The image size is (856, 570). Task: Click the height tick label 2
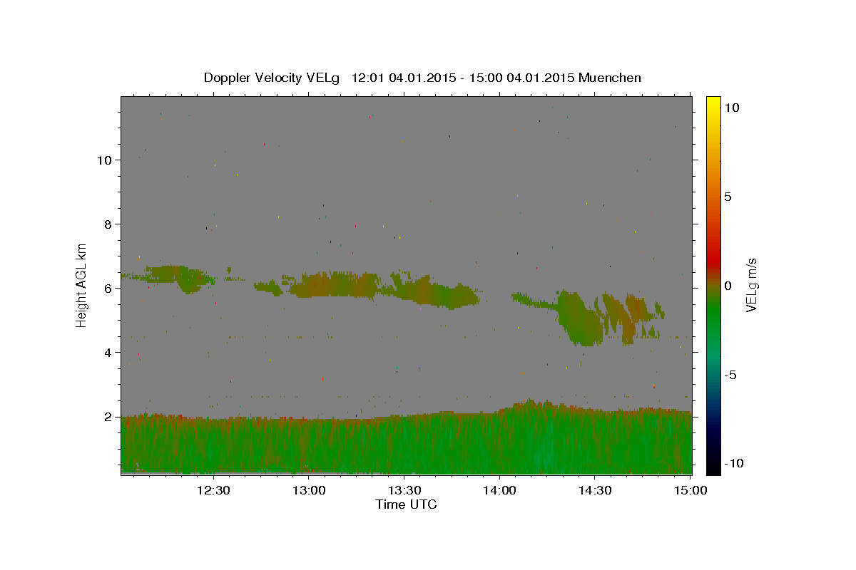tap(109, 417)
